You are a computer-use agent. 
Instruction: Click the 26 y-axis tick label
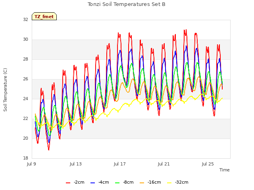(25, 79)
